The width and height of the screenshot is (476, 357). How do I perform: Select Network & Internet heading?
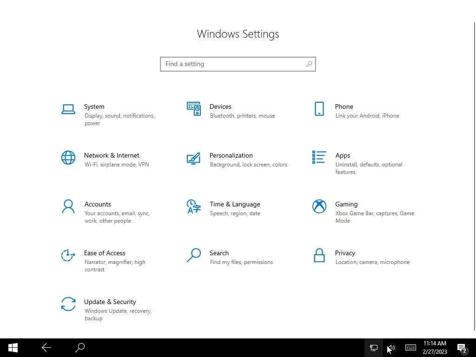pyautogui.click(x=112, y=155)
